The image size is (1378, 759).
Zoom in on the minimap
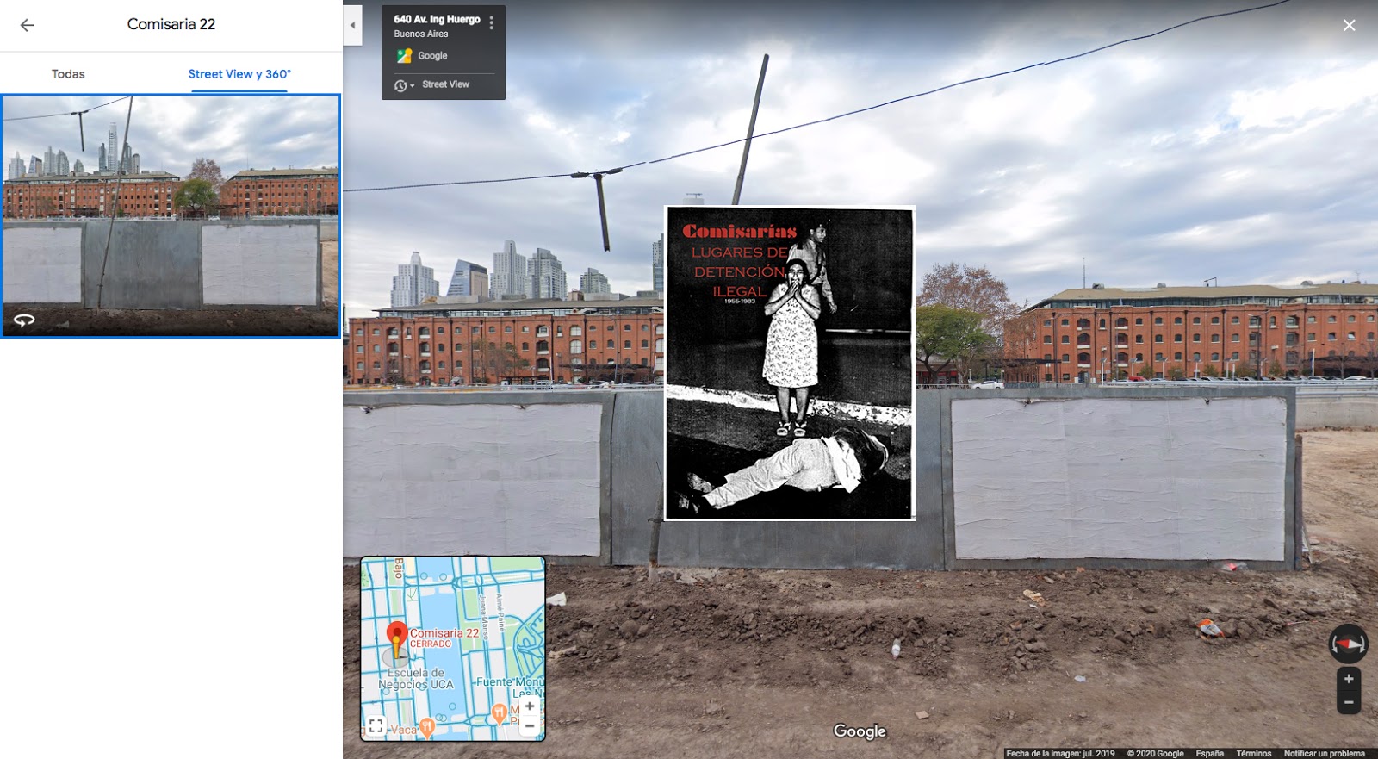point(530,706)
